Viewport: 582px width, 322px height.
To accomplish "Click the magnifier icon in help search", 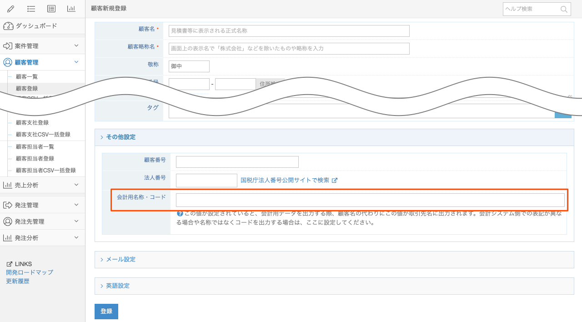I will [564, 9].
